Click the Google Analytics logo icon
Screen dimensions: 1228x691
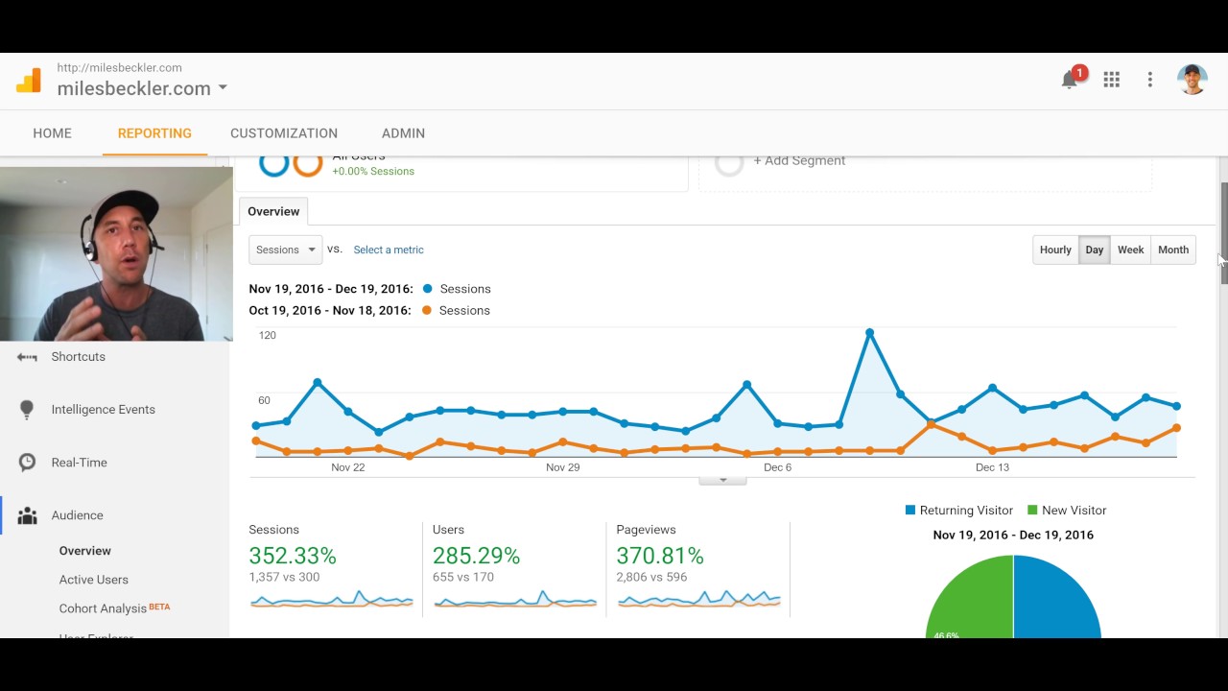29,80
